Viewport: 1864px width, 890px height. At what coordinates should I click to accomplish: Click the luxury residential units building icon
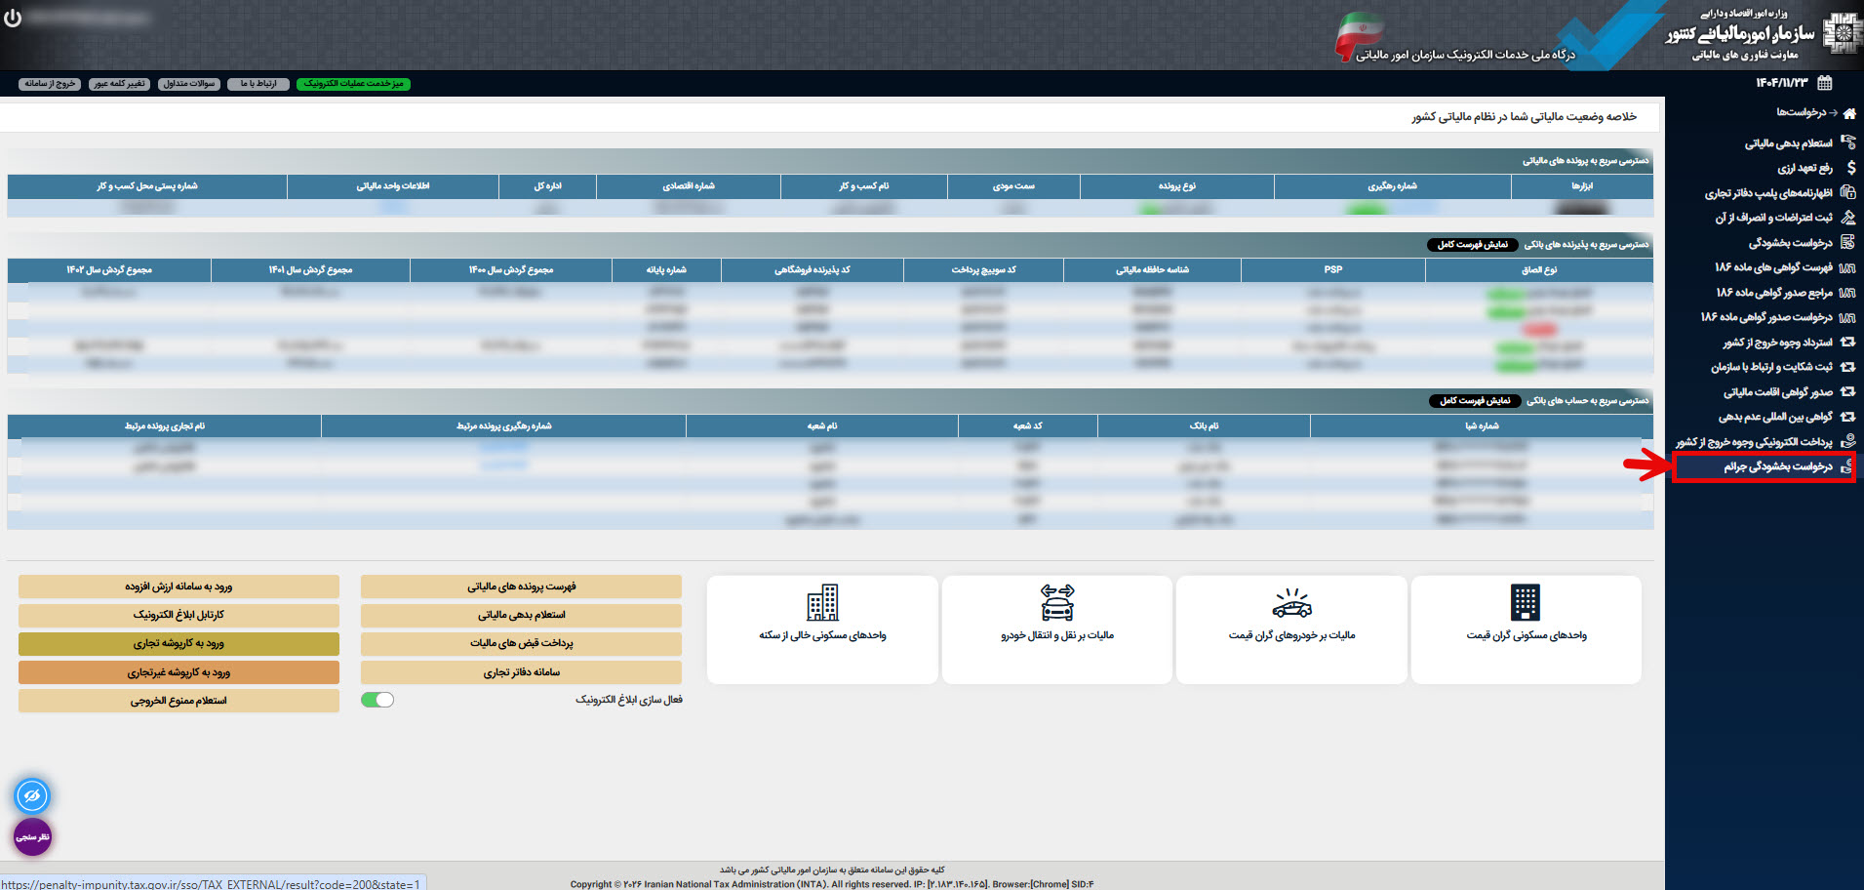click(1526, 603)
